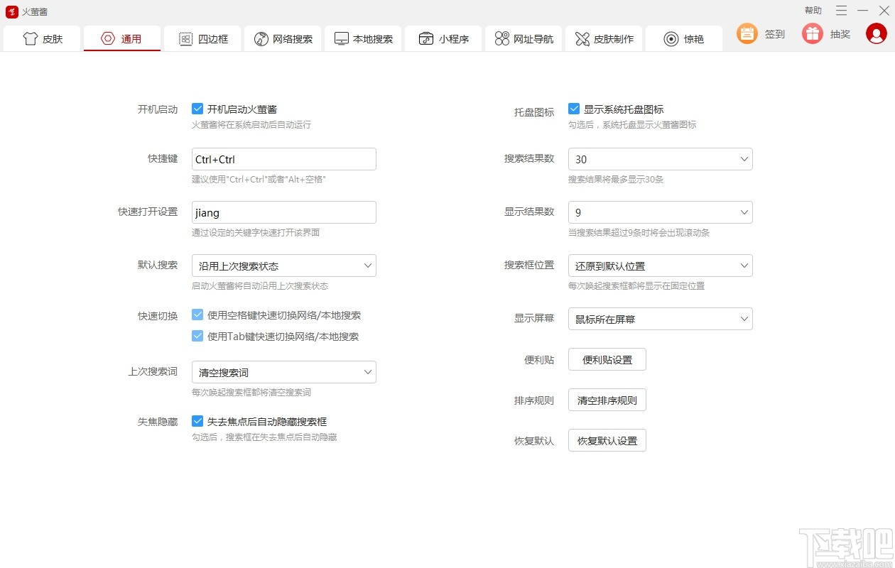The height and width of the screenshot is (568, 895).
Task: Toggle 显示系统托盘图标 checkbox
Action: (573, 109)
